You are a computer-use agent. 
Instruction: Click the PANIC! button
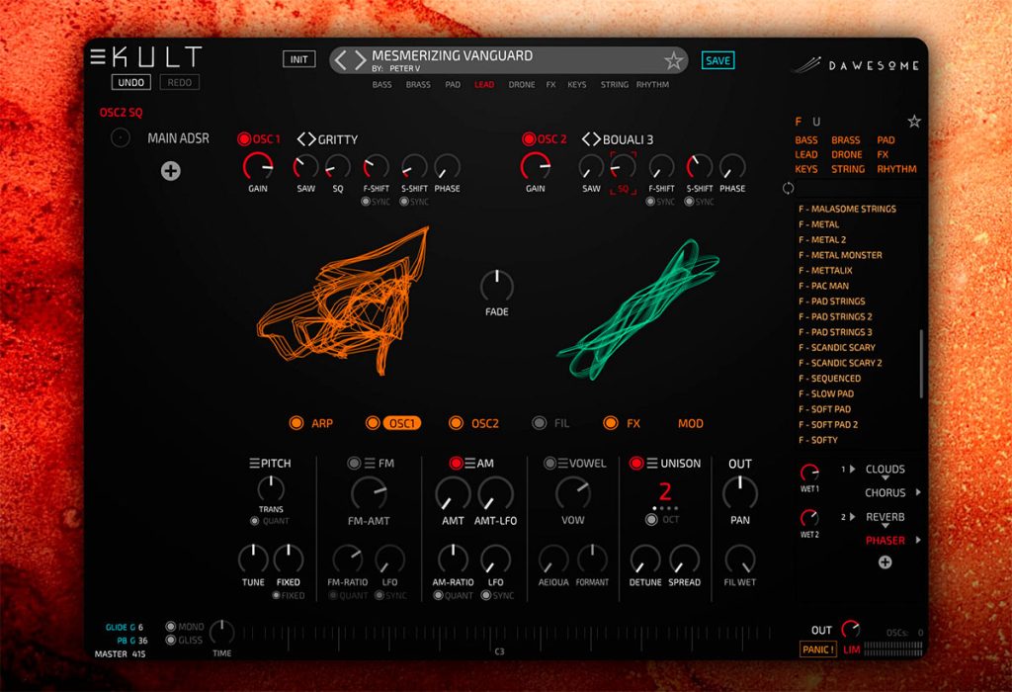pos(817,649)
